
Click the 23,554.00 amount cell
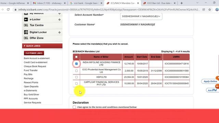coord(129,77)
